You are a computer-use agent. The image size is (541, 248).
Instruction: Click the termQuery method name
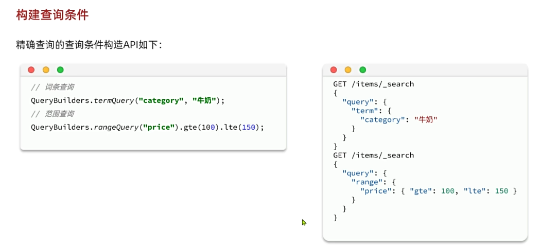coord(114,100)
